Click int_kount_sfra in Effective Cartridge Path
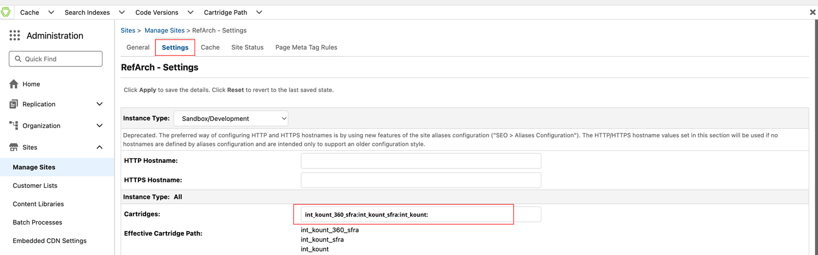The height and width of the screenshot is (255, 818). (322, 240)
